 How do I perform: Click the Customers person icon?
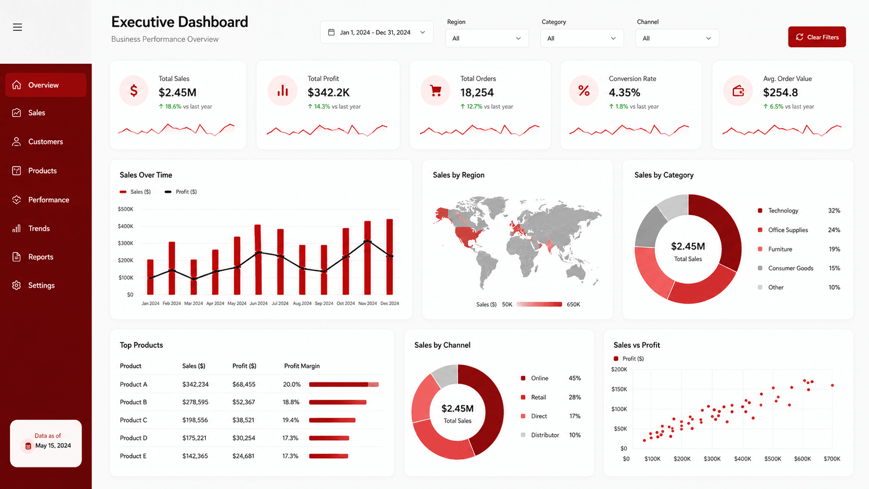[x=17, y=141]
